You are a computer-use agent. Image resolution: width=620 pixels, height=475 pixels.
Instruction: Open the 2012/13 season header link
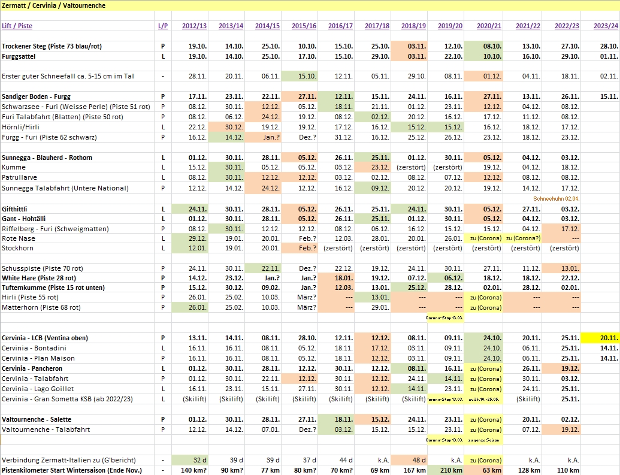[x=194, y=26]
